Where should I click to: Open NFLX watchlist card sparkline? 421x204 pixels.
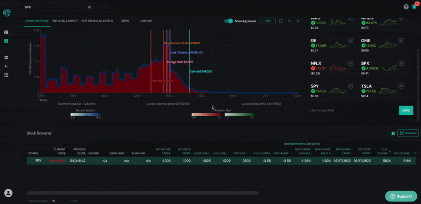pyautogui.click(x=338, y=68)
